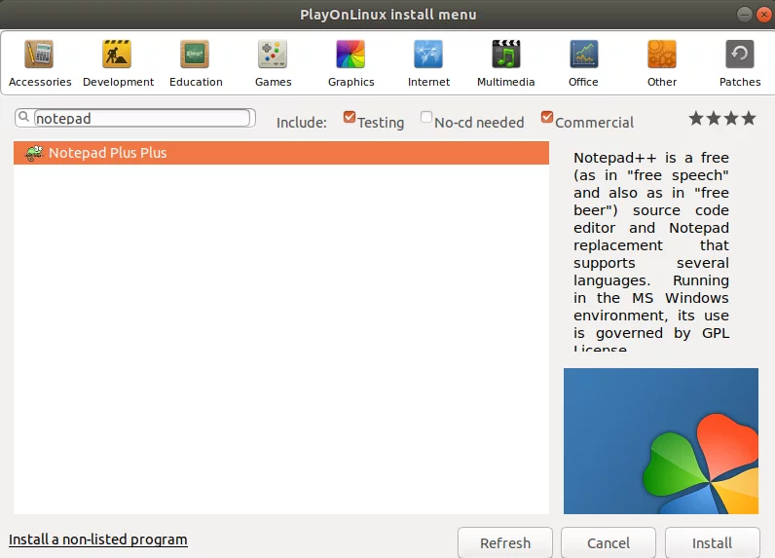
Task: Open the Other category
Action: click(x=662, y=62)
